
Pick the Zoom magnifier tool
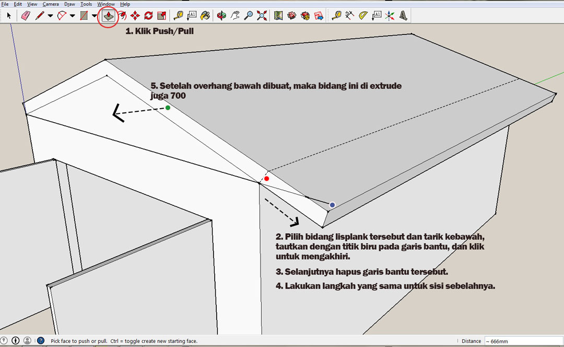248,16
